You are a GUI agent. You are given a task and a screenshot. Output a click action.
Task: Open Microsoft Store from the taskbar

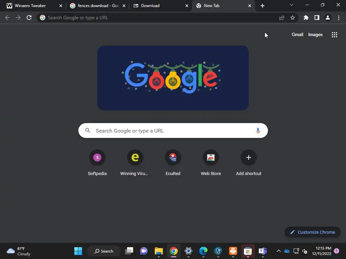(248, 251)
